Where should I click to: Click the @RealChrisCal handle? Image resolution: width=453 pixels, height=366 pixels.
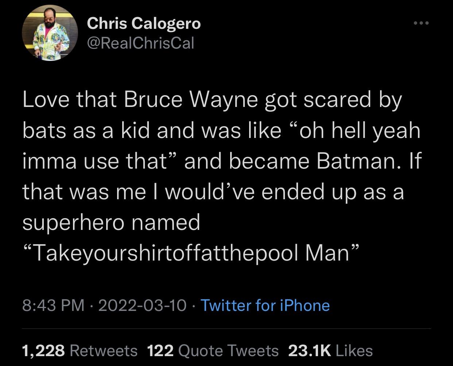140,43
